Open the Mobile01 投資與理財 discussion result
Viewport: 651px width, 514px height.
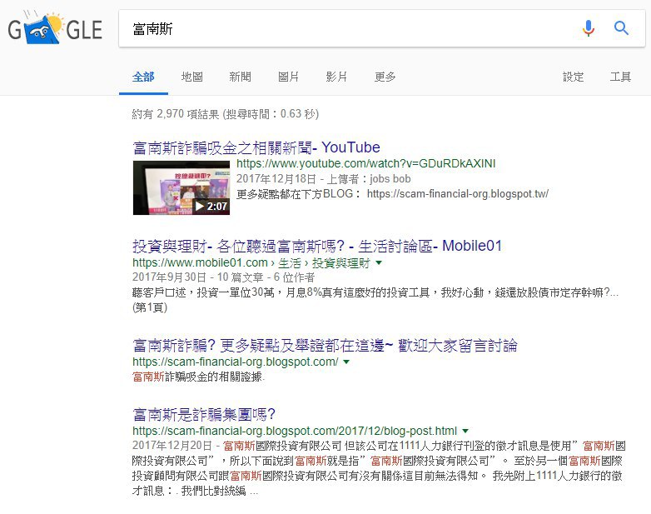pos(317,246)
